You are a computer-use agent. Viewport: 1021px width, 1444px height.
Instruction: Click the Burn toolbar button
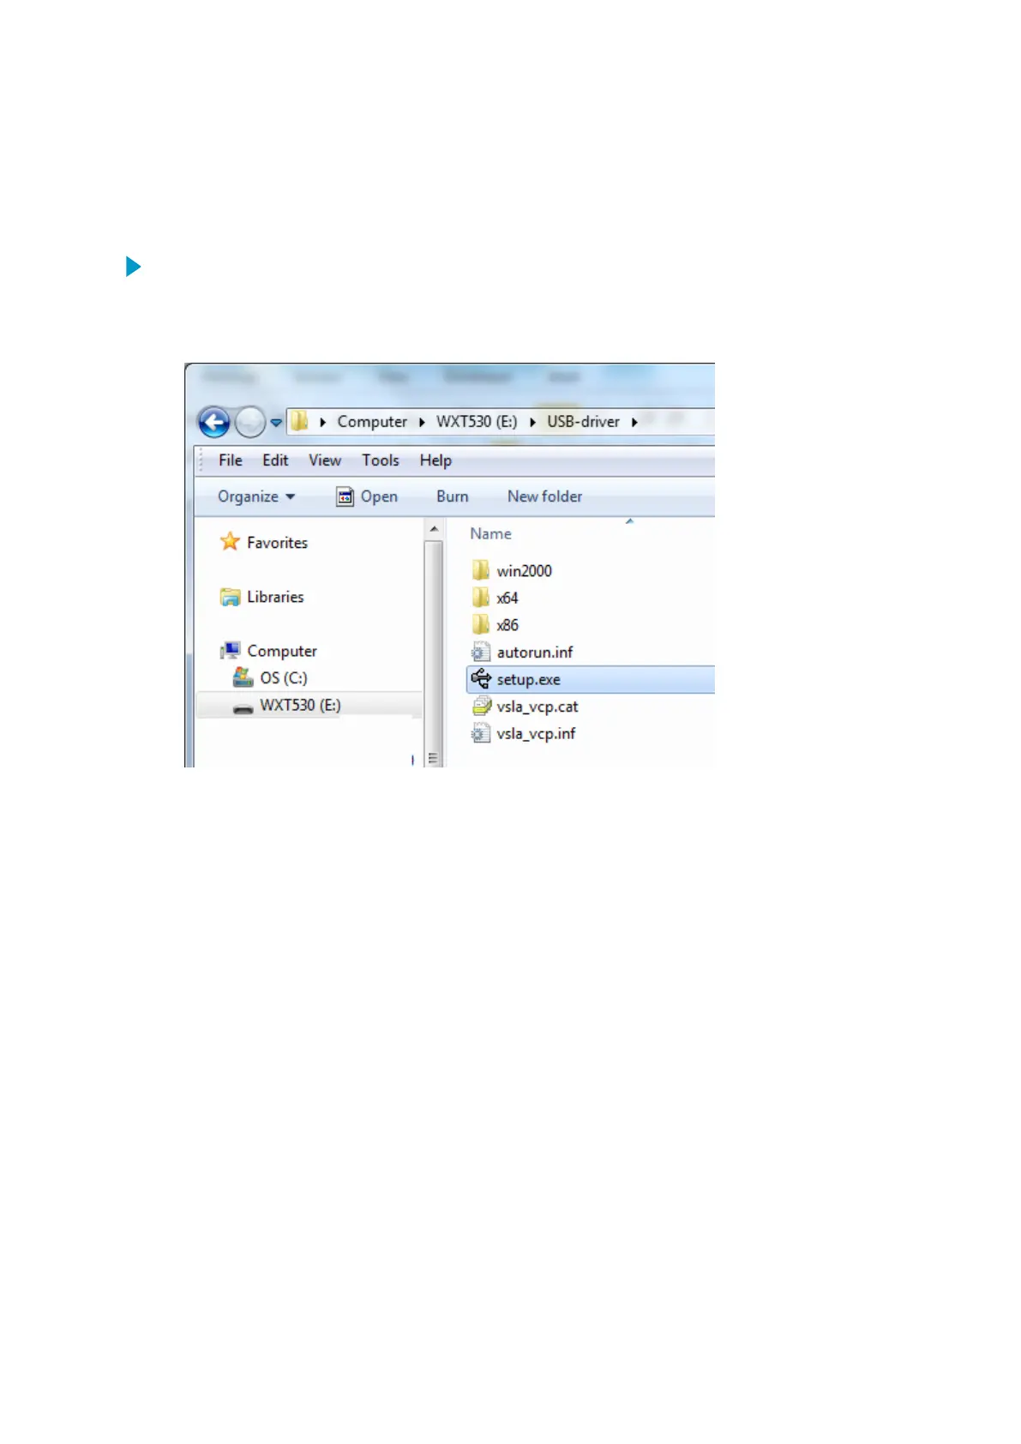(452, 496)
